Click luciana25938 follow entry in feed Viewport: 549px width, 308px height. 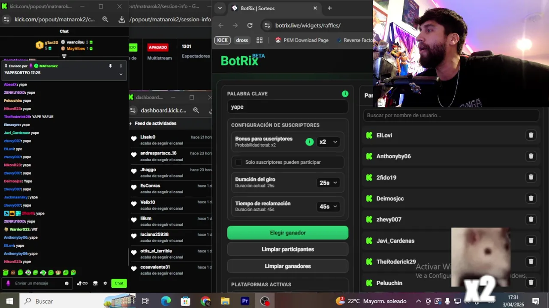click(x=171, y=237)
